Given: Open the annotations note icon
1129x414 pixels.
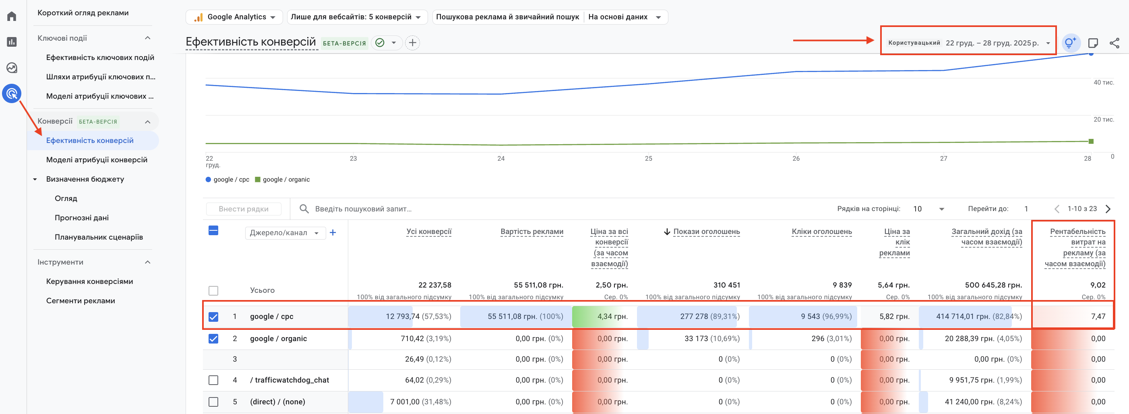Looking at the screenshot, I should [x=1093, y=43].
